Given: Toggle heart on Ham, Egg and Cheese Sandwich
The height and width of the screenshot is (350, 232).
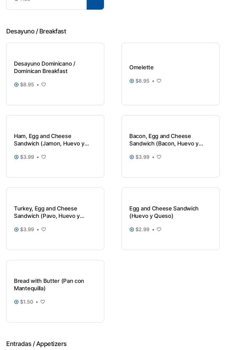Looking at the screenshot, I should coord(44,157).
